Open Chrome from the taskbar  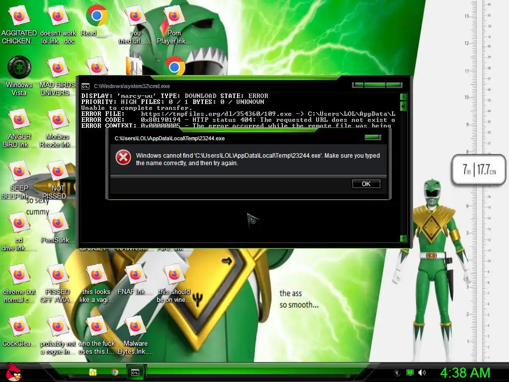[x=115, y=372]
